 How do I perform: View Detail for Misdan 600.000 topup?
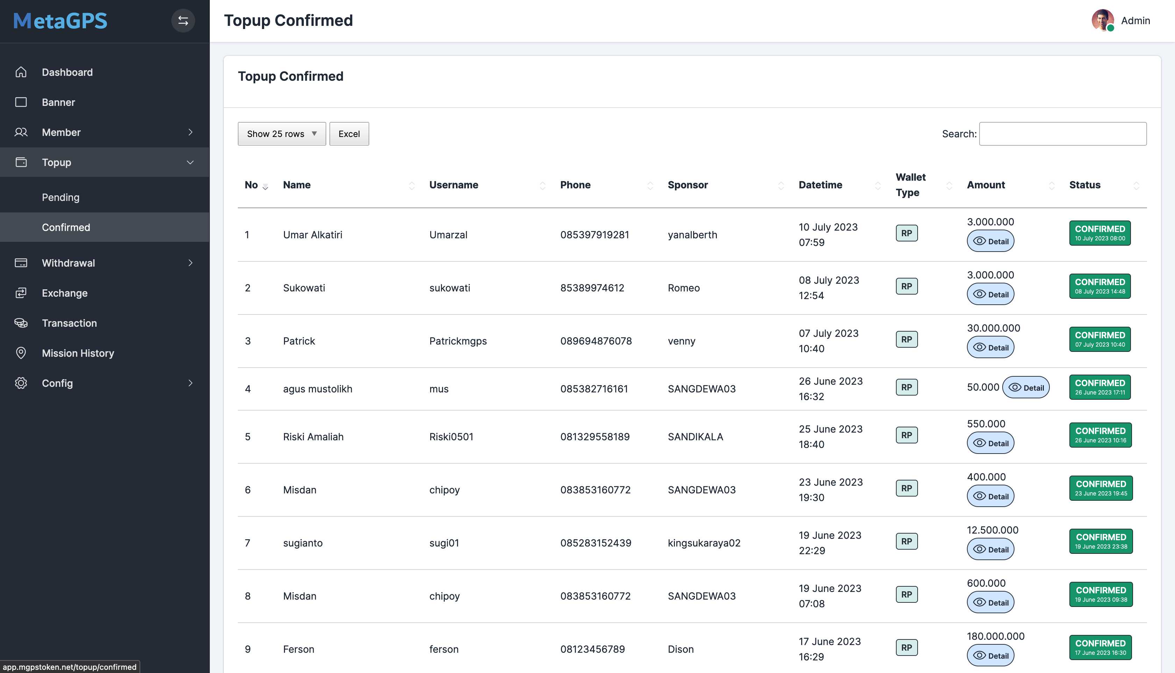pyautogui.click(x=990, y=603)
